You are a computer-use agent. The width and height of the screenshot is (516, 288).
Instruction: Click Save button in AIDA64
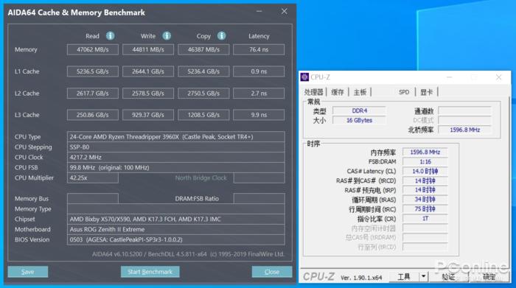pos(28,272)
